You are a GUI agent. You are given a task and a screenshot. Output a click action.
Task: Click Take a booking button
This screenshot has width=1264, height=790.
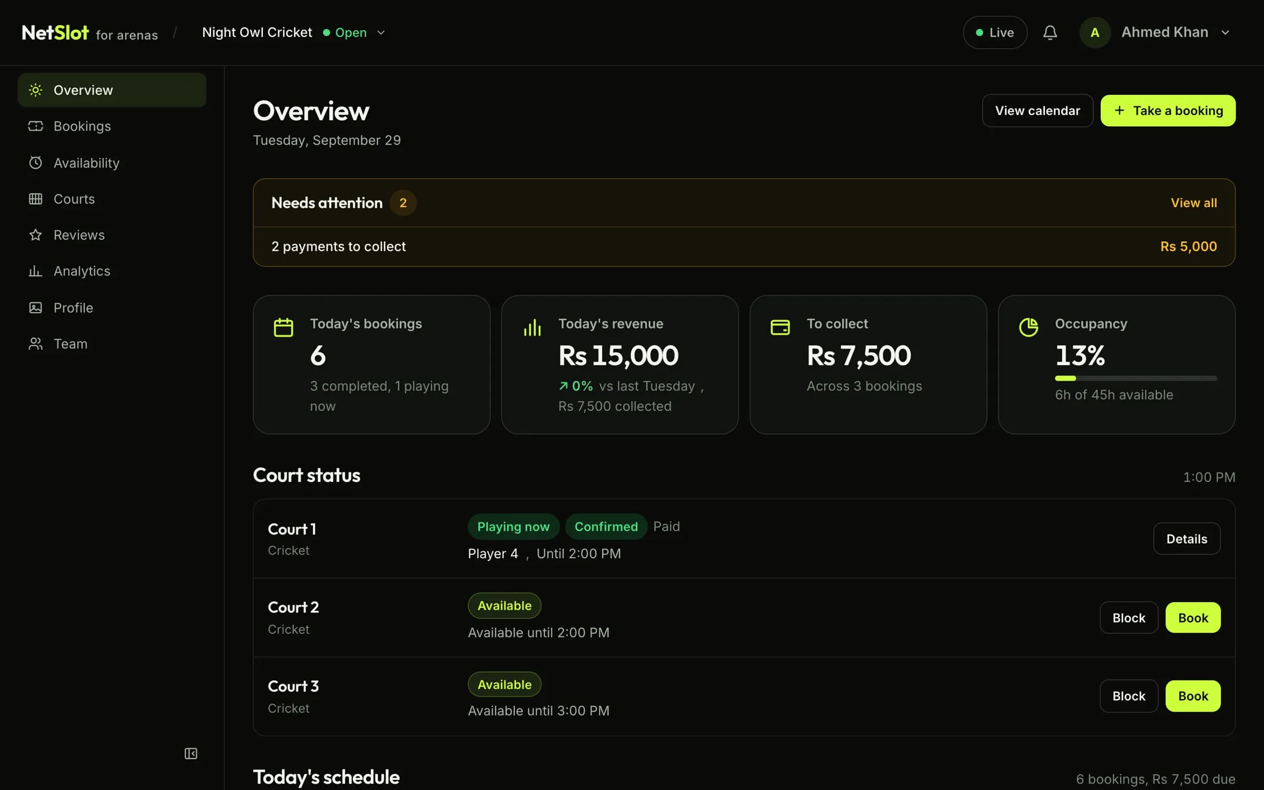1168,111
